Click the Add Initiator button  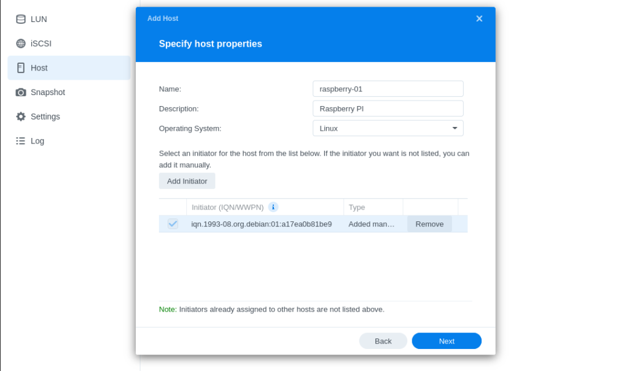click(x=187, y=181)
